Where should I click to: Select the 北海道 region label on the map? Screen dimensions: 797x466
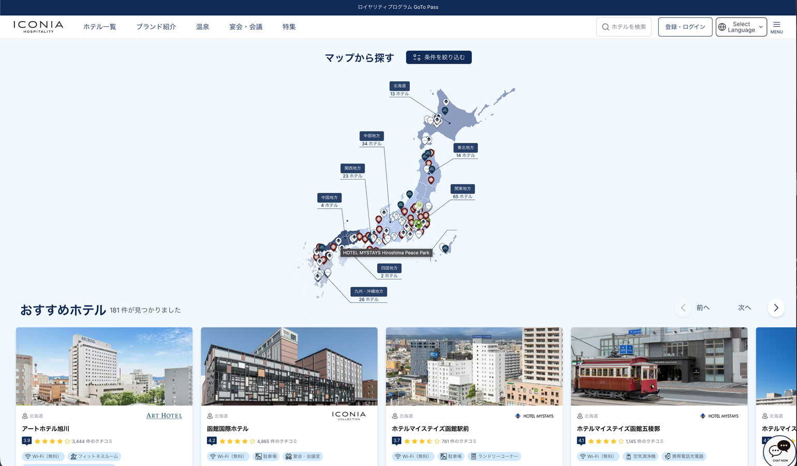[x=400, y=86]
